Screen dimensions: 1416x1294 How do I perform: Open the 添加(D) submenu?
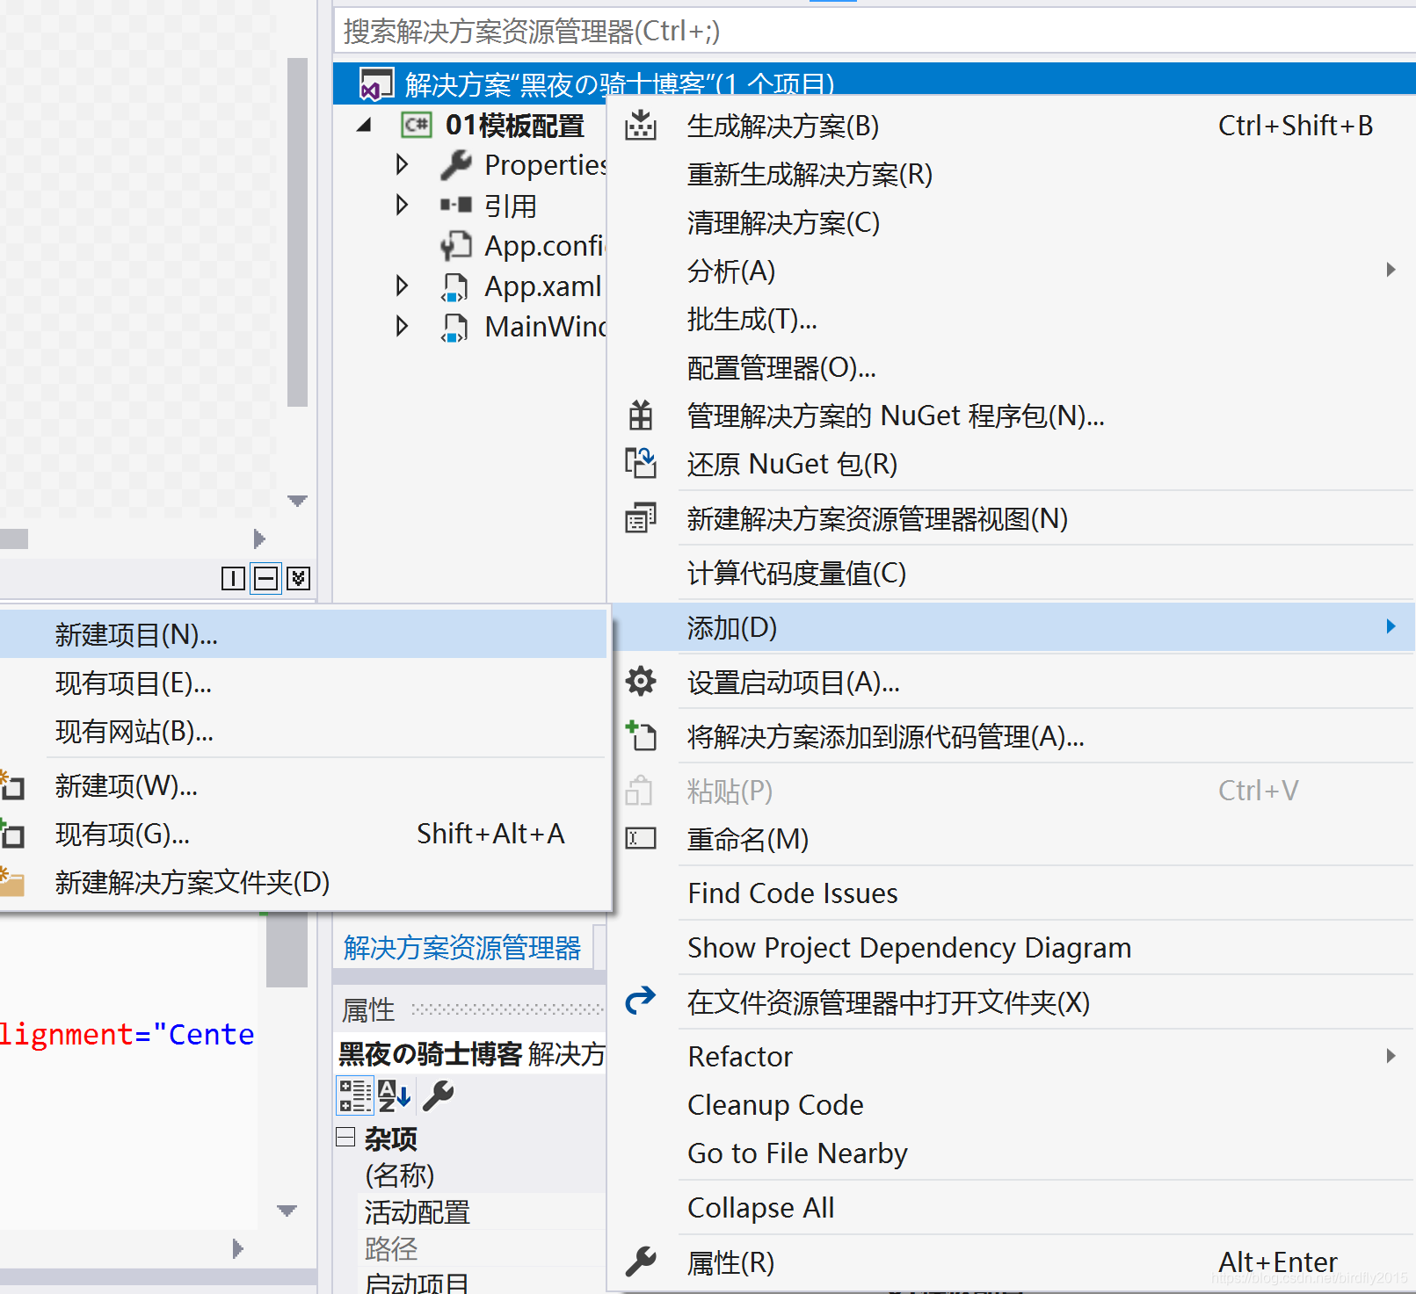coord(1011,627)
